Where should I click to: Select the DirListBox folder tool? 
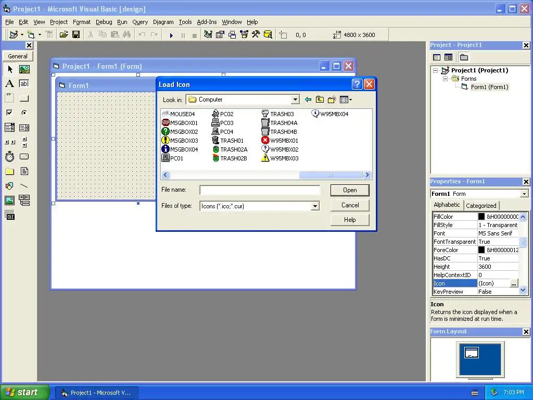pos(10,171)
